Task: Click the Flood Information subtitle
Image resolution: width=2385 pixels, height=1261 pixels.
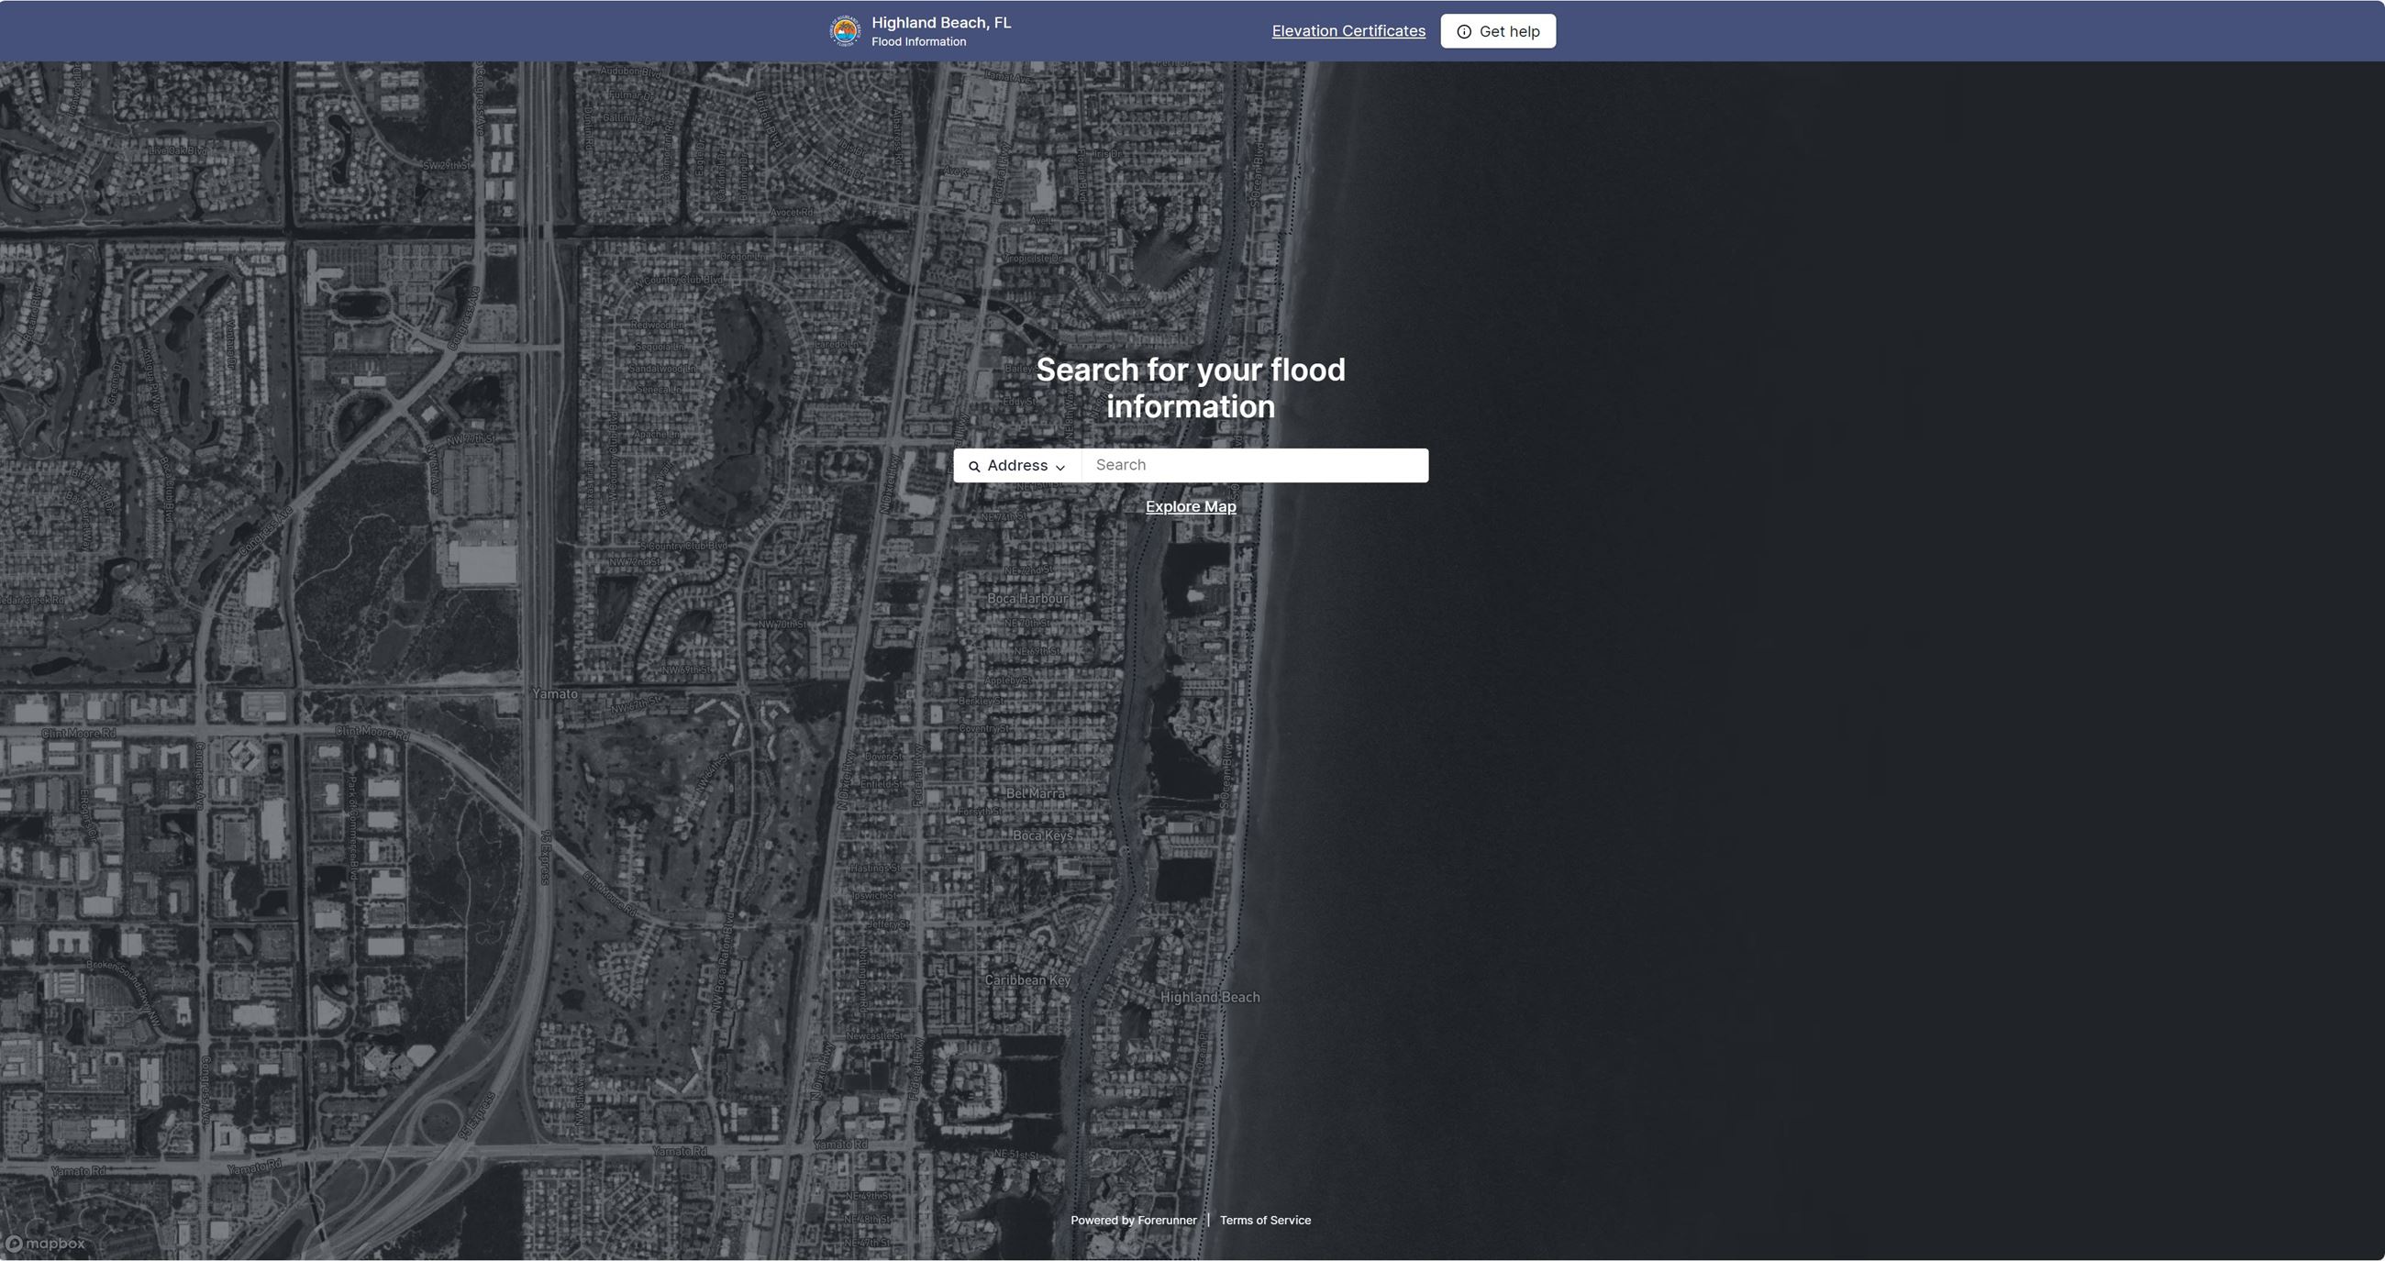Action: click(x=918, y=41)
